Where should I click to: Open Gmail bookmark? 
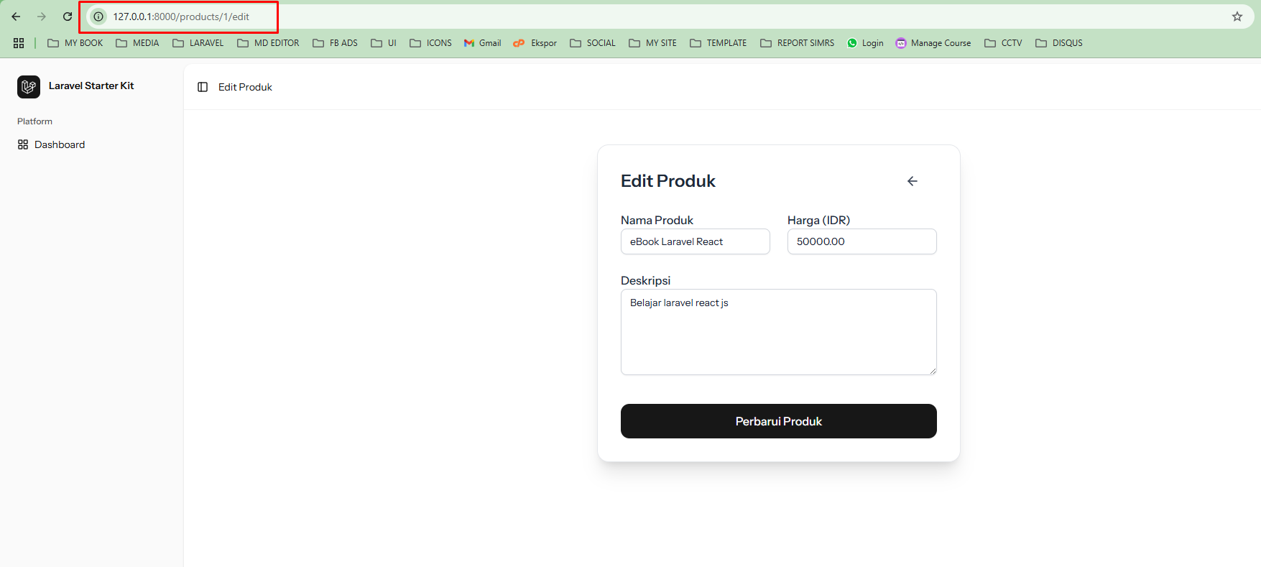coord(482,43)
